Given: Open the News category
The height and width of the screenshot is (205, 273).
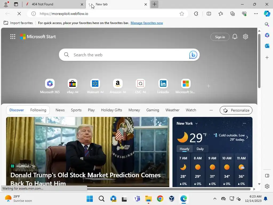Looking at the screenshot, I should pos(60,110).
